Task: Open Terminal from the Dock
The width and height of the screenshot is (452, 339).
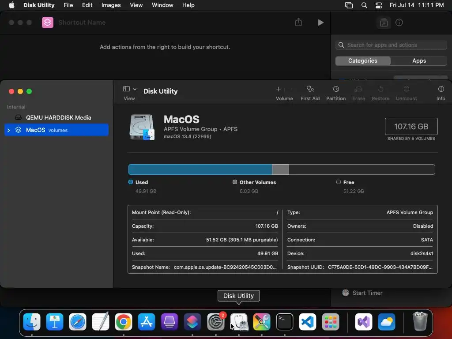Action: pos(285,322)
